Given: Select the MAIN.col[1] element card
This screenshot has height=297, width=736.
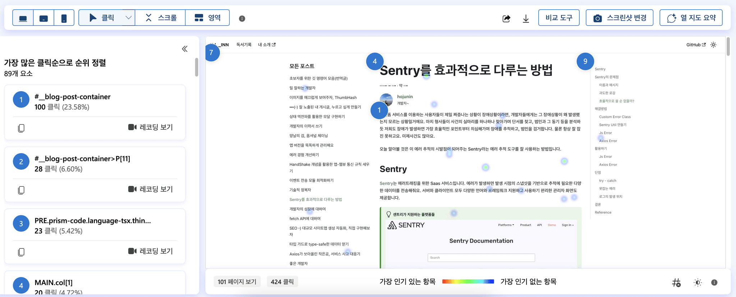Looking at the screenshot, I should point(95,283).
